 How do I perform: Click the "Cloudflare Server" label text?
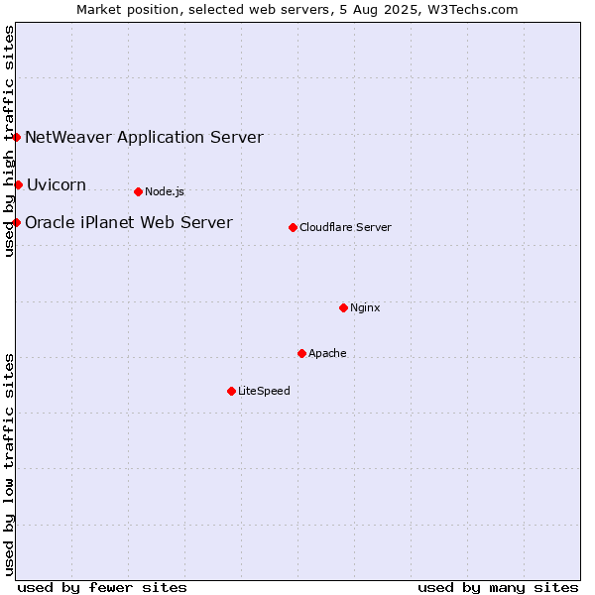[345, 227]
